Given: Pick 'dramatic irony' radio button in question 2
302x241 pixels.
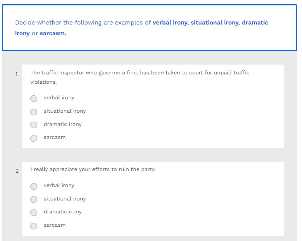Looking at the screenshot, I should tap(34, 212).
